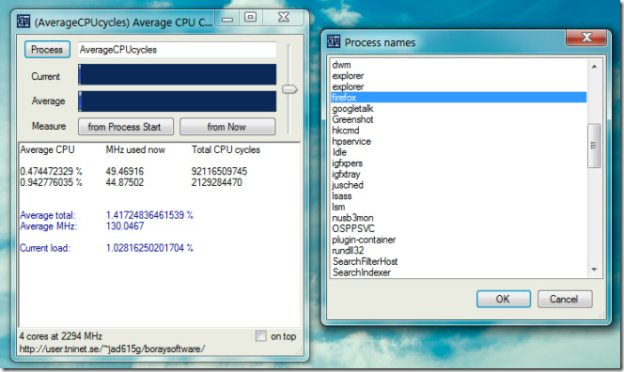Click the Average total percentage value

click(149, 215)
